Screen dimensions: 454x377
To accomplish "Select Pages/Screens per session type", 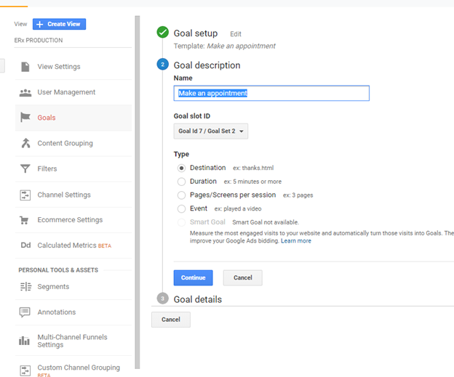I will coord(181,195).
